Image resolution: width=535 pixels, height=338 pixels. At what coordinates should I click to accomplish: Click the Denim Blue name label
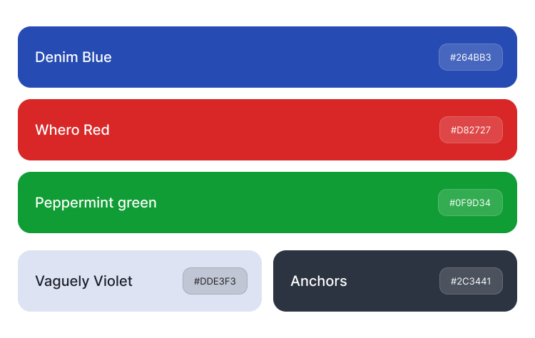(x=73, y=57)
